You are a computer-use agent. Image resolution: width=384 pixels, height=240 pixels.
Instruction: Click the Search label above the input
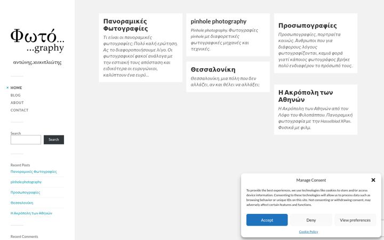coord(15,133)
